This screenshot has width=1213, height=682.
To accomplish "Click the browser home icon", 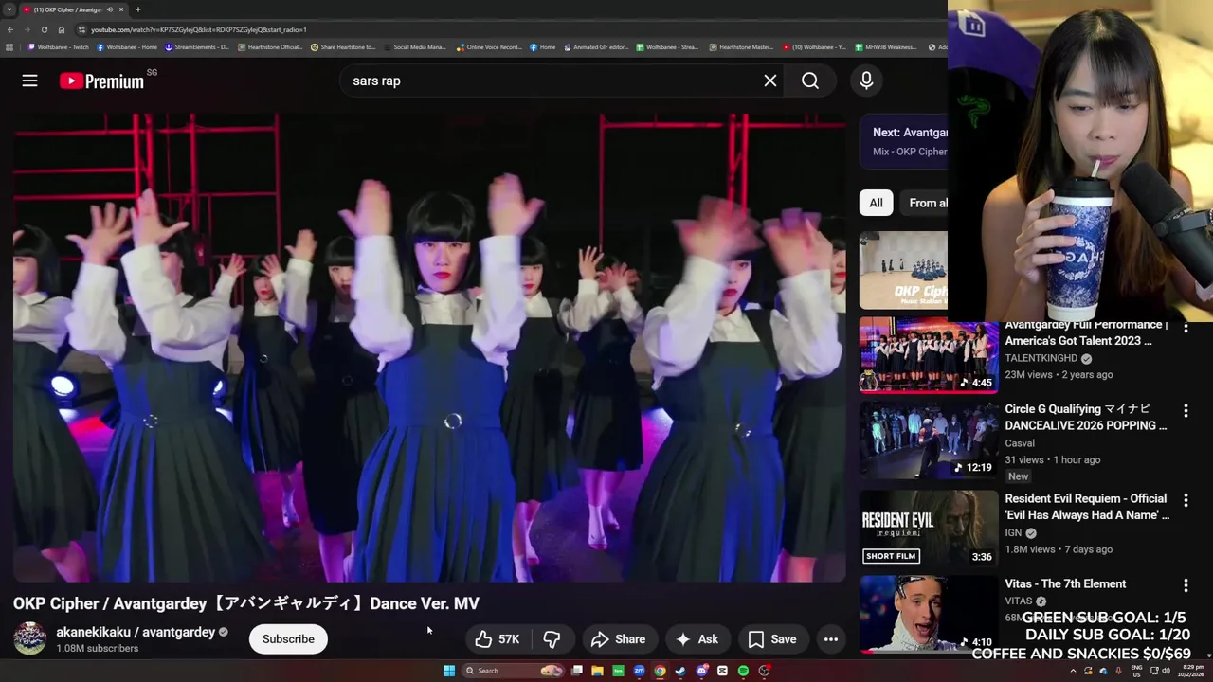I will [62, 29].
